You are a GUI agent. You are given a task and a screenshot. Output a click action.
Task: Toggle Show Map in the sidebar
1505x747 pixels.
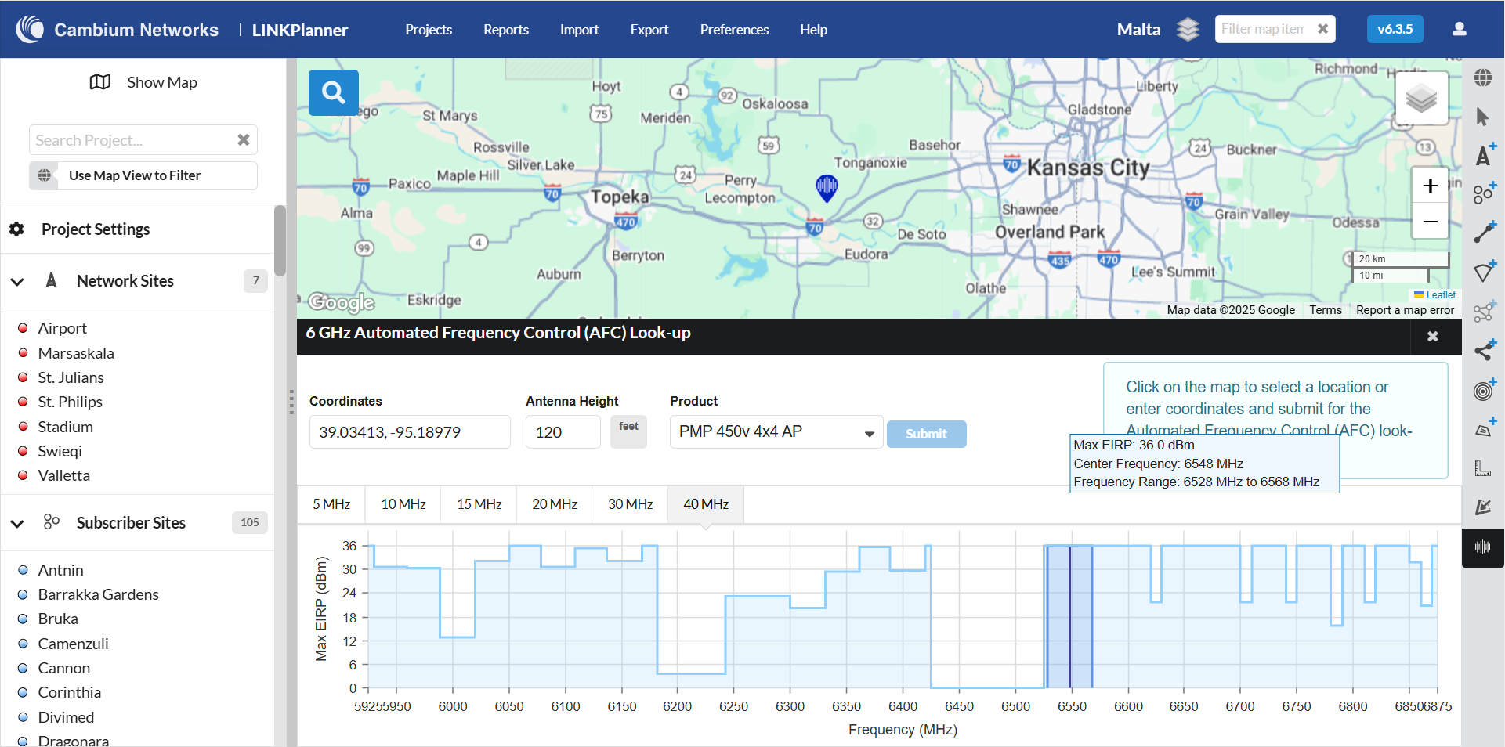click(143, 82)
